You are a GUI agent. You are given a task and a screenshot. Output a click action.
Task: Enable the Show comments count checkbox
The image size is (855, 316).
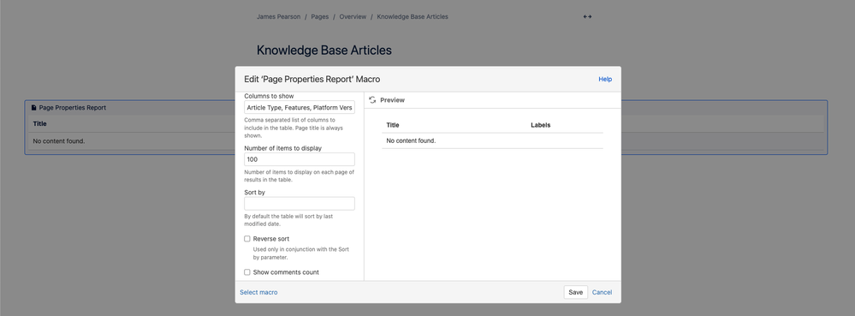247,271
